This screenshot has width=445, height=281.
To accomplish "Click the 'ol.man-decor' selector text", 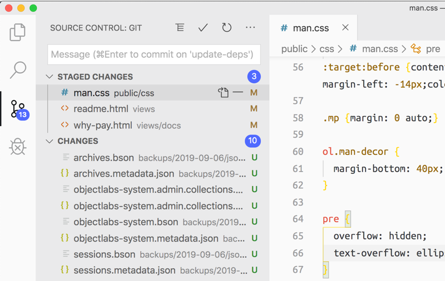I will pyautogui.click(x=355, y=152).
